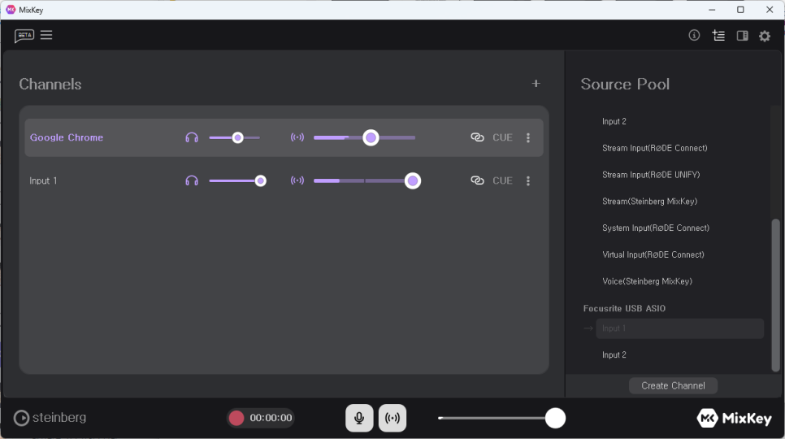Select Voice(Steinberg MixKey) source
Viewport: 785px width, 439px height.
(647, 281)
